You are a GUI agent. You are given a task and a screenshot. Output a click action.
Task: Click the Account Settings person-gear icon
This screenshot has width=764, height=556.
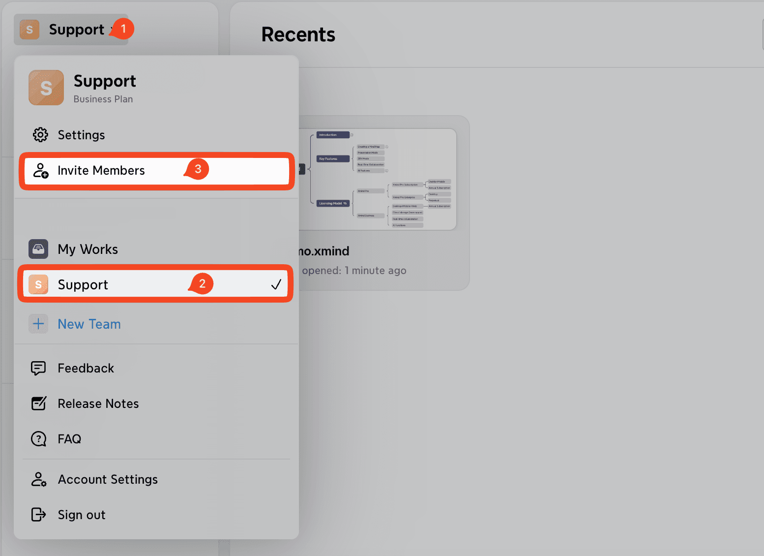(x=39, y=479)
